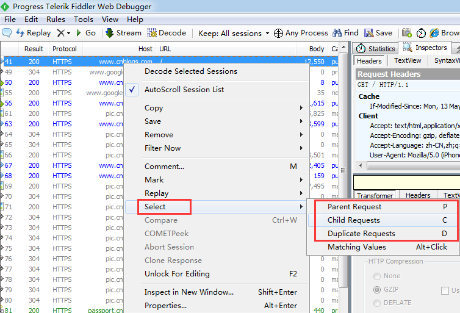Click the Go resume arrow icon
This screenshot has width=460, height=313.
[x=79, y=33]
